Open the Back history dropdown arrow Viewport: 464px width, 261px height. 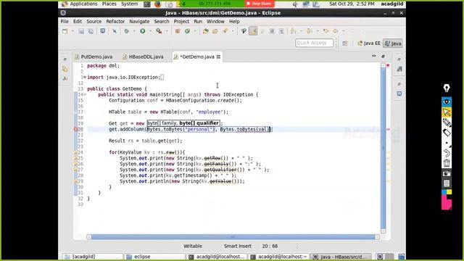(x=343, y=31)
